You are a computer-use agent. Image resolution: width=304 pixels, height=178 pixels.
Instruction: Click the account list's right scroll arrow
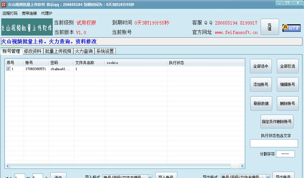(242, 166)
